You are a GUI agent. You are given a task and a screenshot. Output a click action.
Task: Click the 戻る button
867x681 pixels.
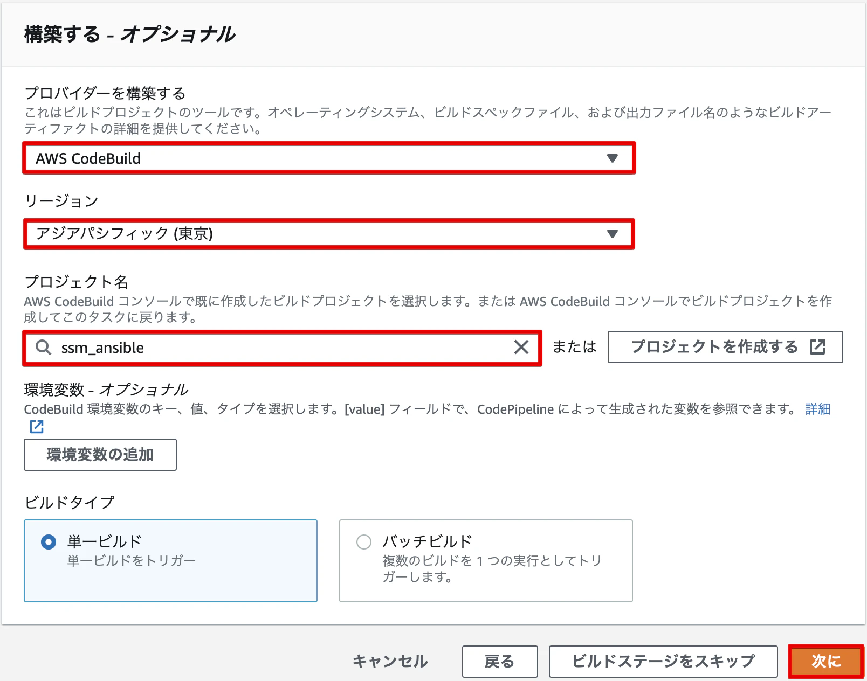(x=500, y=661)
